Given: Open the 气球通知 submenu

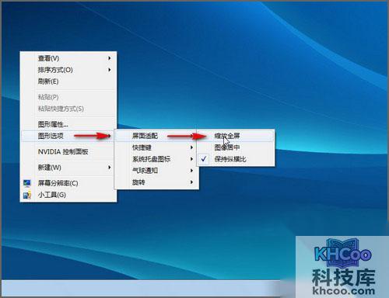Looking at the screenshot, I should [156, 171].
